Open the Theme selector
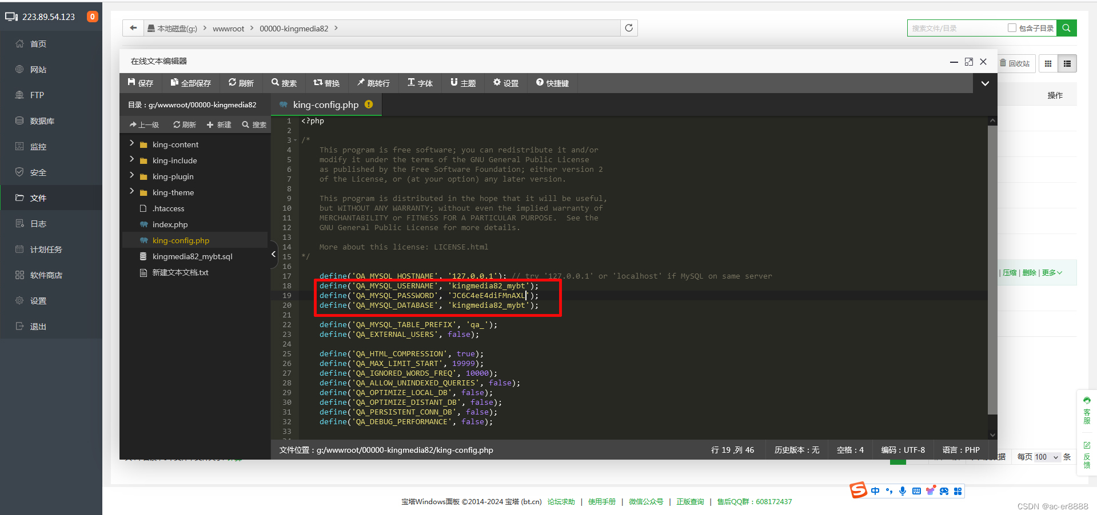The width and height of the screenshot is (1097, 515). [x=463, y=83]
